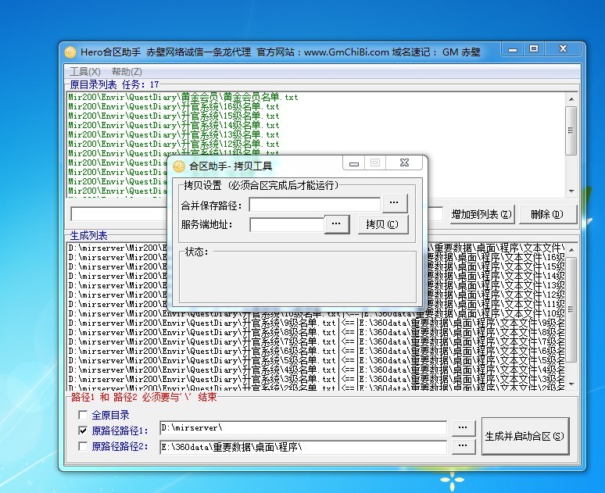Click the 拷贝工具 dialog title icon
Image resolution: width=605 pixels, height=493 pixels.
coord(179,166)
